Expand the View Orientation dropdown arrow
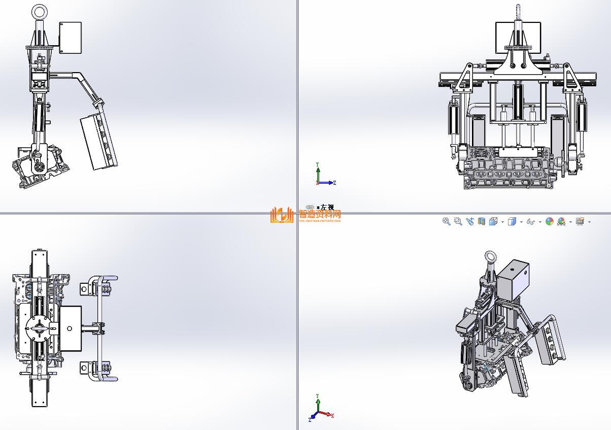The height and width of the screenshot is (430, 611). [502, 222]
